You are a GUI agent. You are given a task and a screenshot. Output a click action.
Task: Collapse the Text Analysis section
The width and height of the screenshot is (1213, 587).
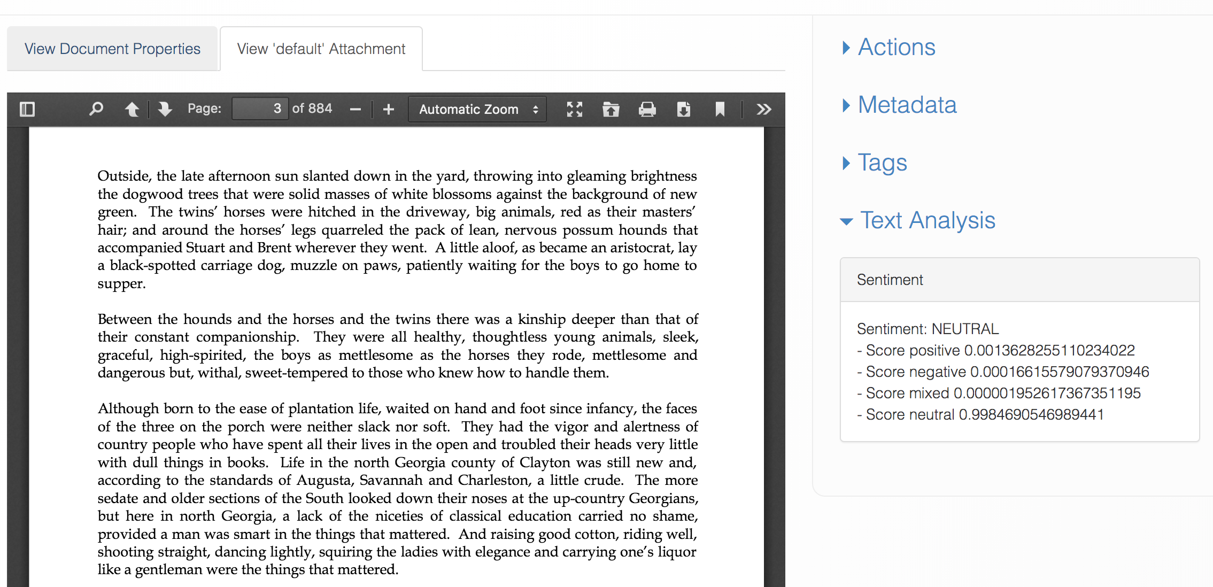click(918, 220)
